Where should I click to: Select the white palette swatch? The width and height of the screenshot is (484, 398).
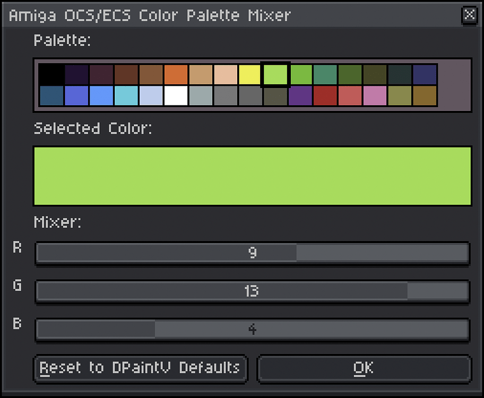[176, 96]
